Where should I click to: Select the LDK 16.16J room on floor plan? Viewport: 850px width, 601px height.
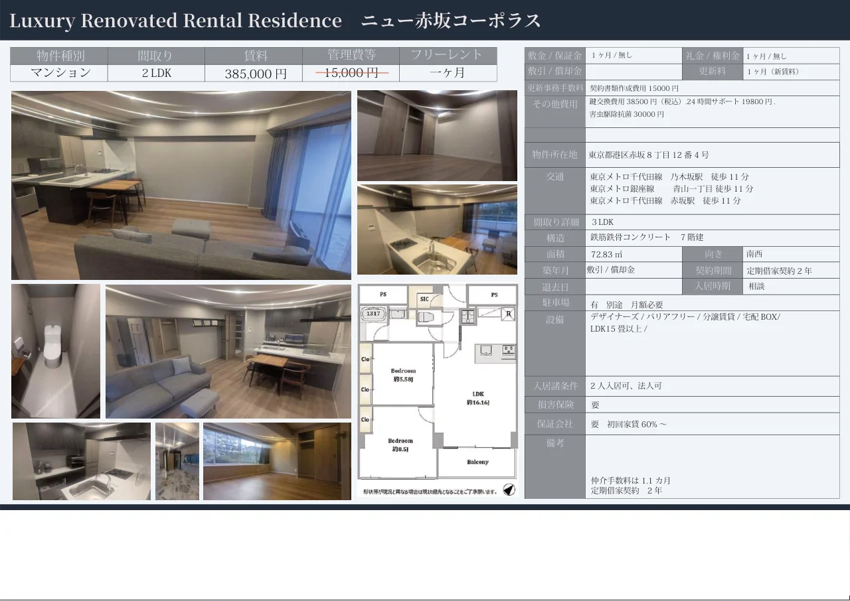(x=477, y=398)
